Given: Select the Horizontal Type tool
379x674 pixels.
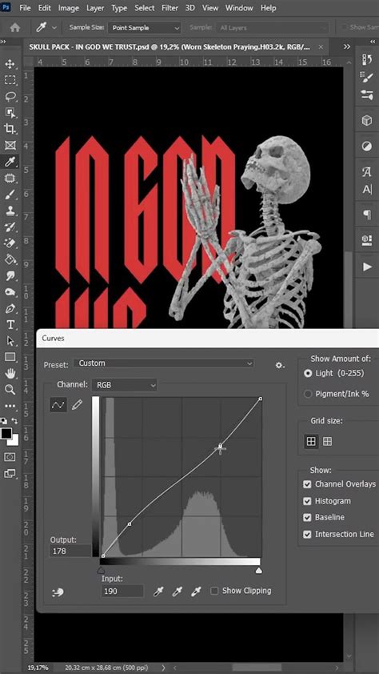Looking at the screenshot, I should coord(10,324).
